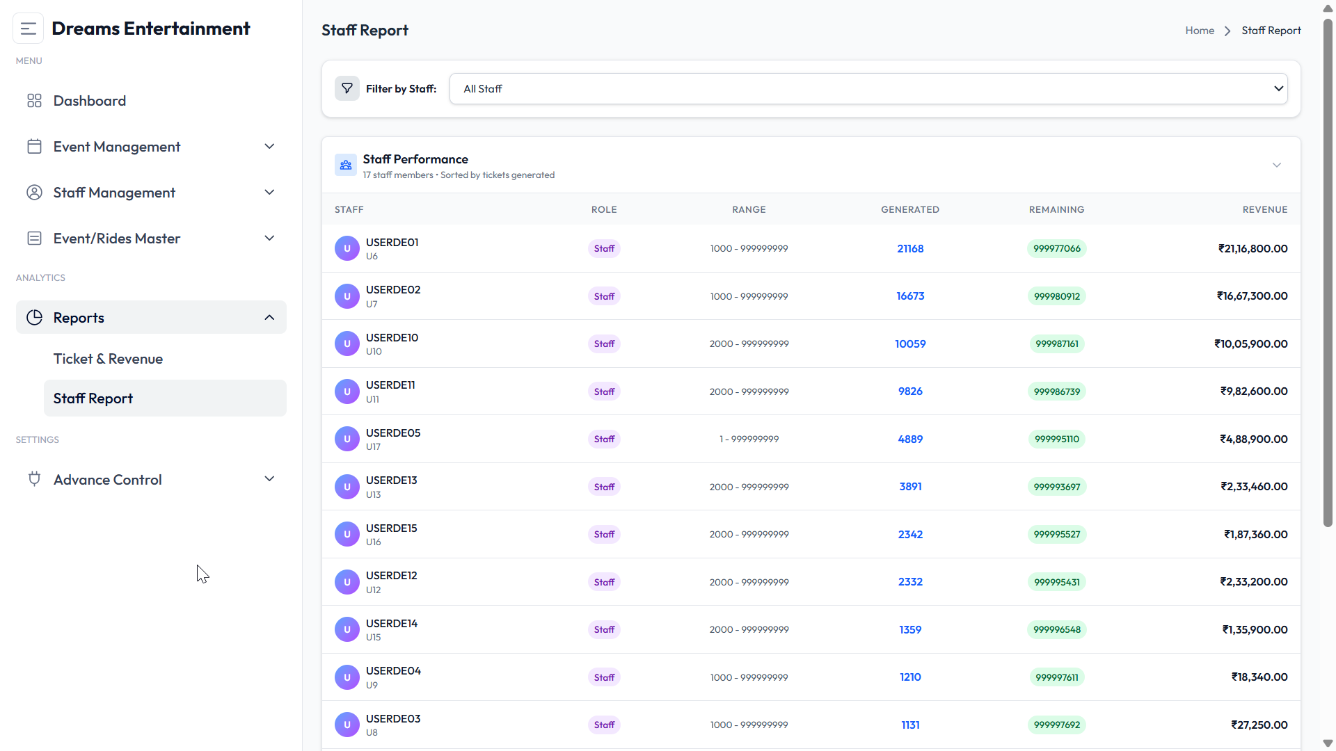Open the Ticket & Revenue report

click(108, 359)
